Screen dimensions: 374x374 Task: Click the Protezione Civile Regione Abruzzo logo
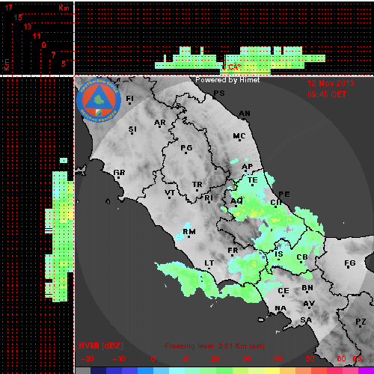pos(99,100)
